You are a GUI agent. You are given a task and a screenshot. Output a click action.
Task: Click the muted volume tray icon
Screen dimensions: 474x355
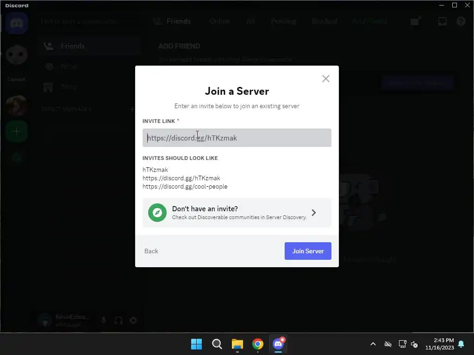pyautogui.click(x=414, y=344)
